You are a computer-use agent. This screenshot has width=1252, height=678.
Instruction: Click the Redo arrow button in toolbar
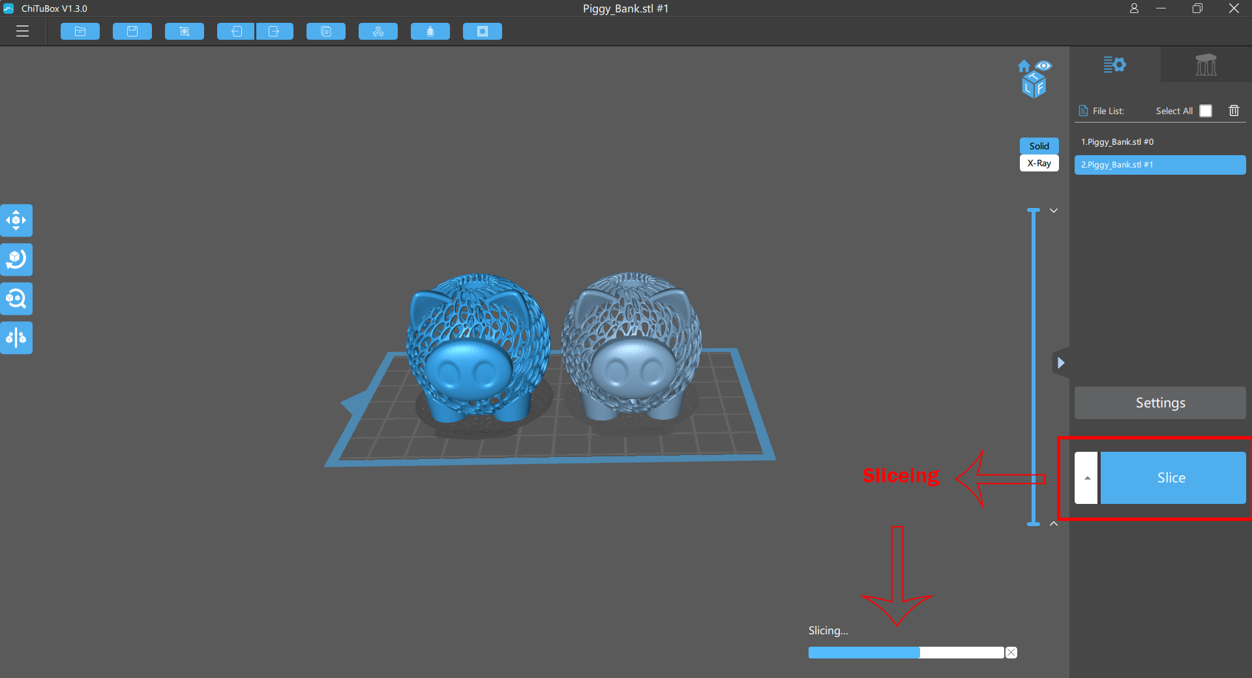(x=275, y=31)
